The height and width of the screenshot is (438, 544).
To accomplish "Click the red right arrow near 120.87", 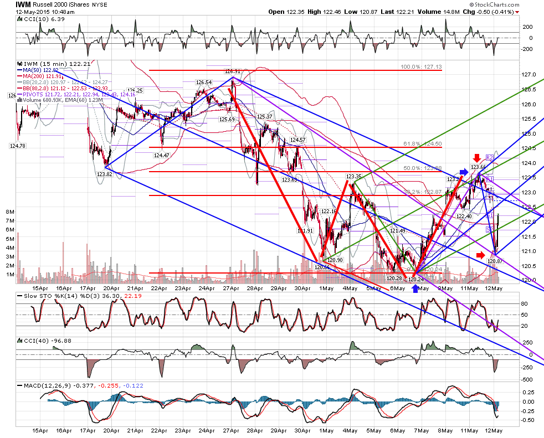I will [x=480, y=255].
